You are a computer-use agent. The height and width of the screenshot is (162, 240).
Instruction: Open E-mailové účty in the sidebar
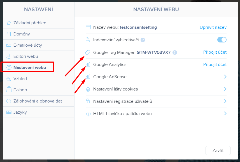pyautogui.click(x=39, y=45)
